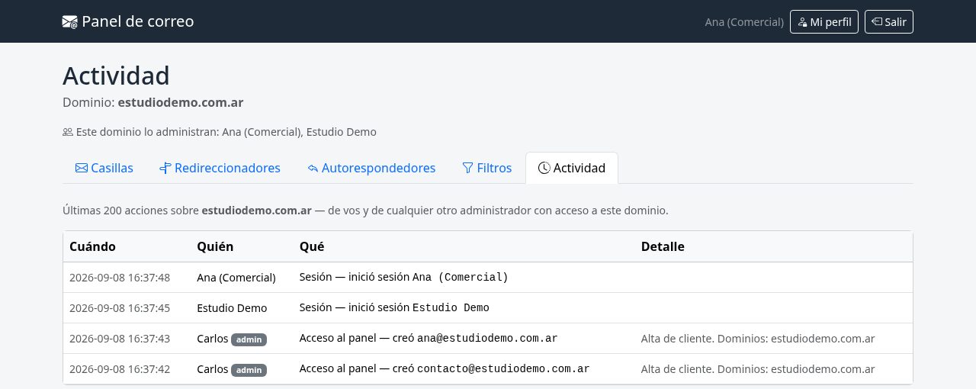Switch to the Casillas tab
Viewport: 976px width, 389px height.
(x=104, y=168)
